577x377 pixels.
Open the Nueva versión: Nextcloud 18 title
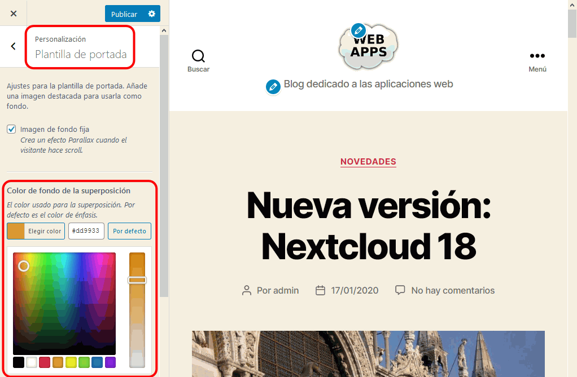[x=369, y=225]
